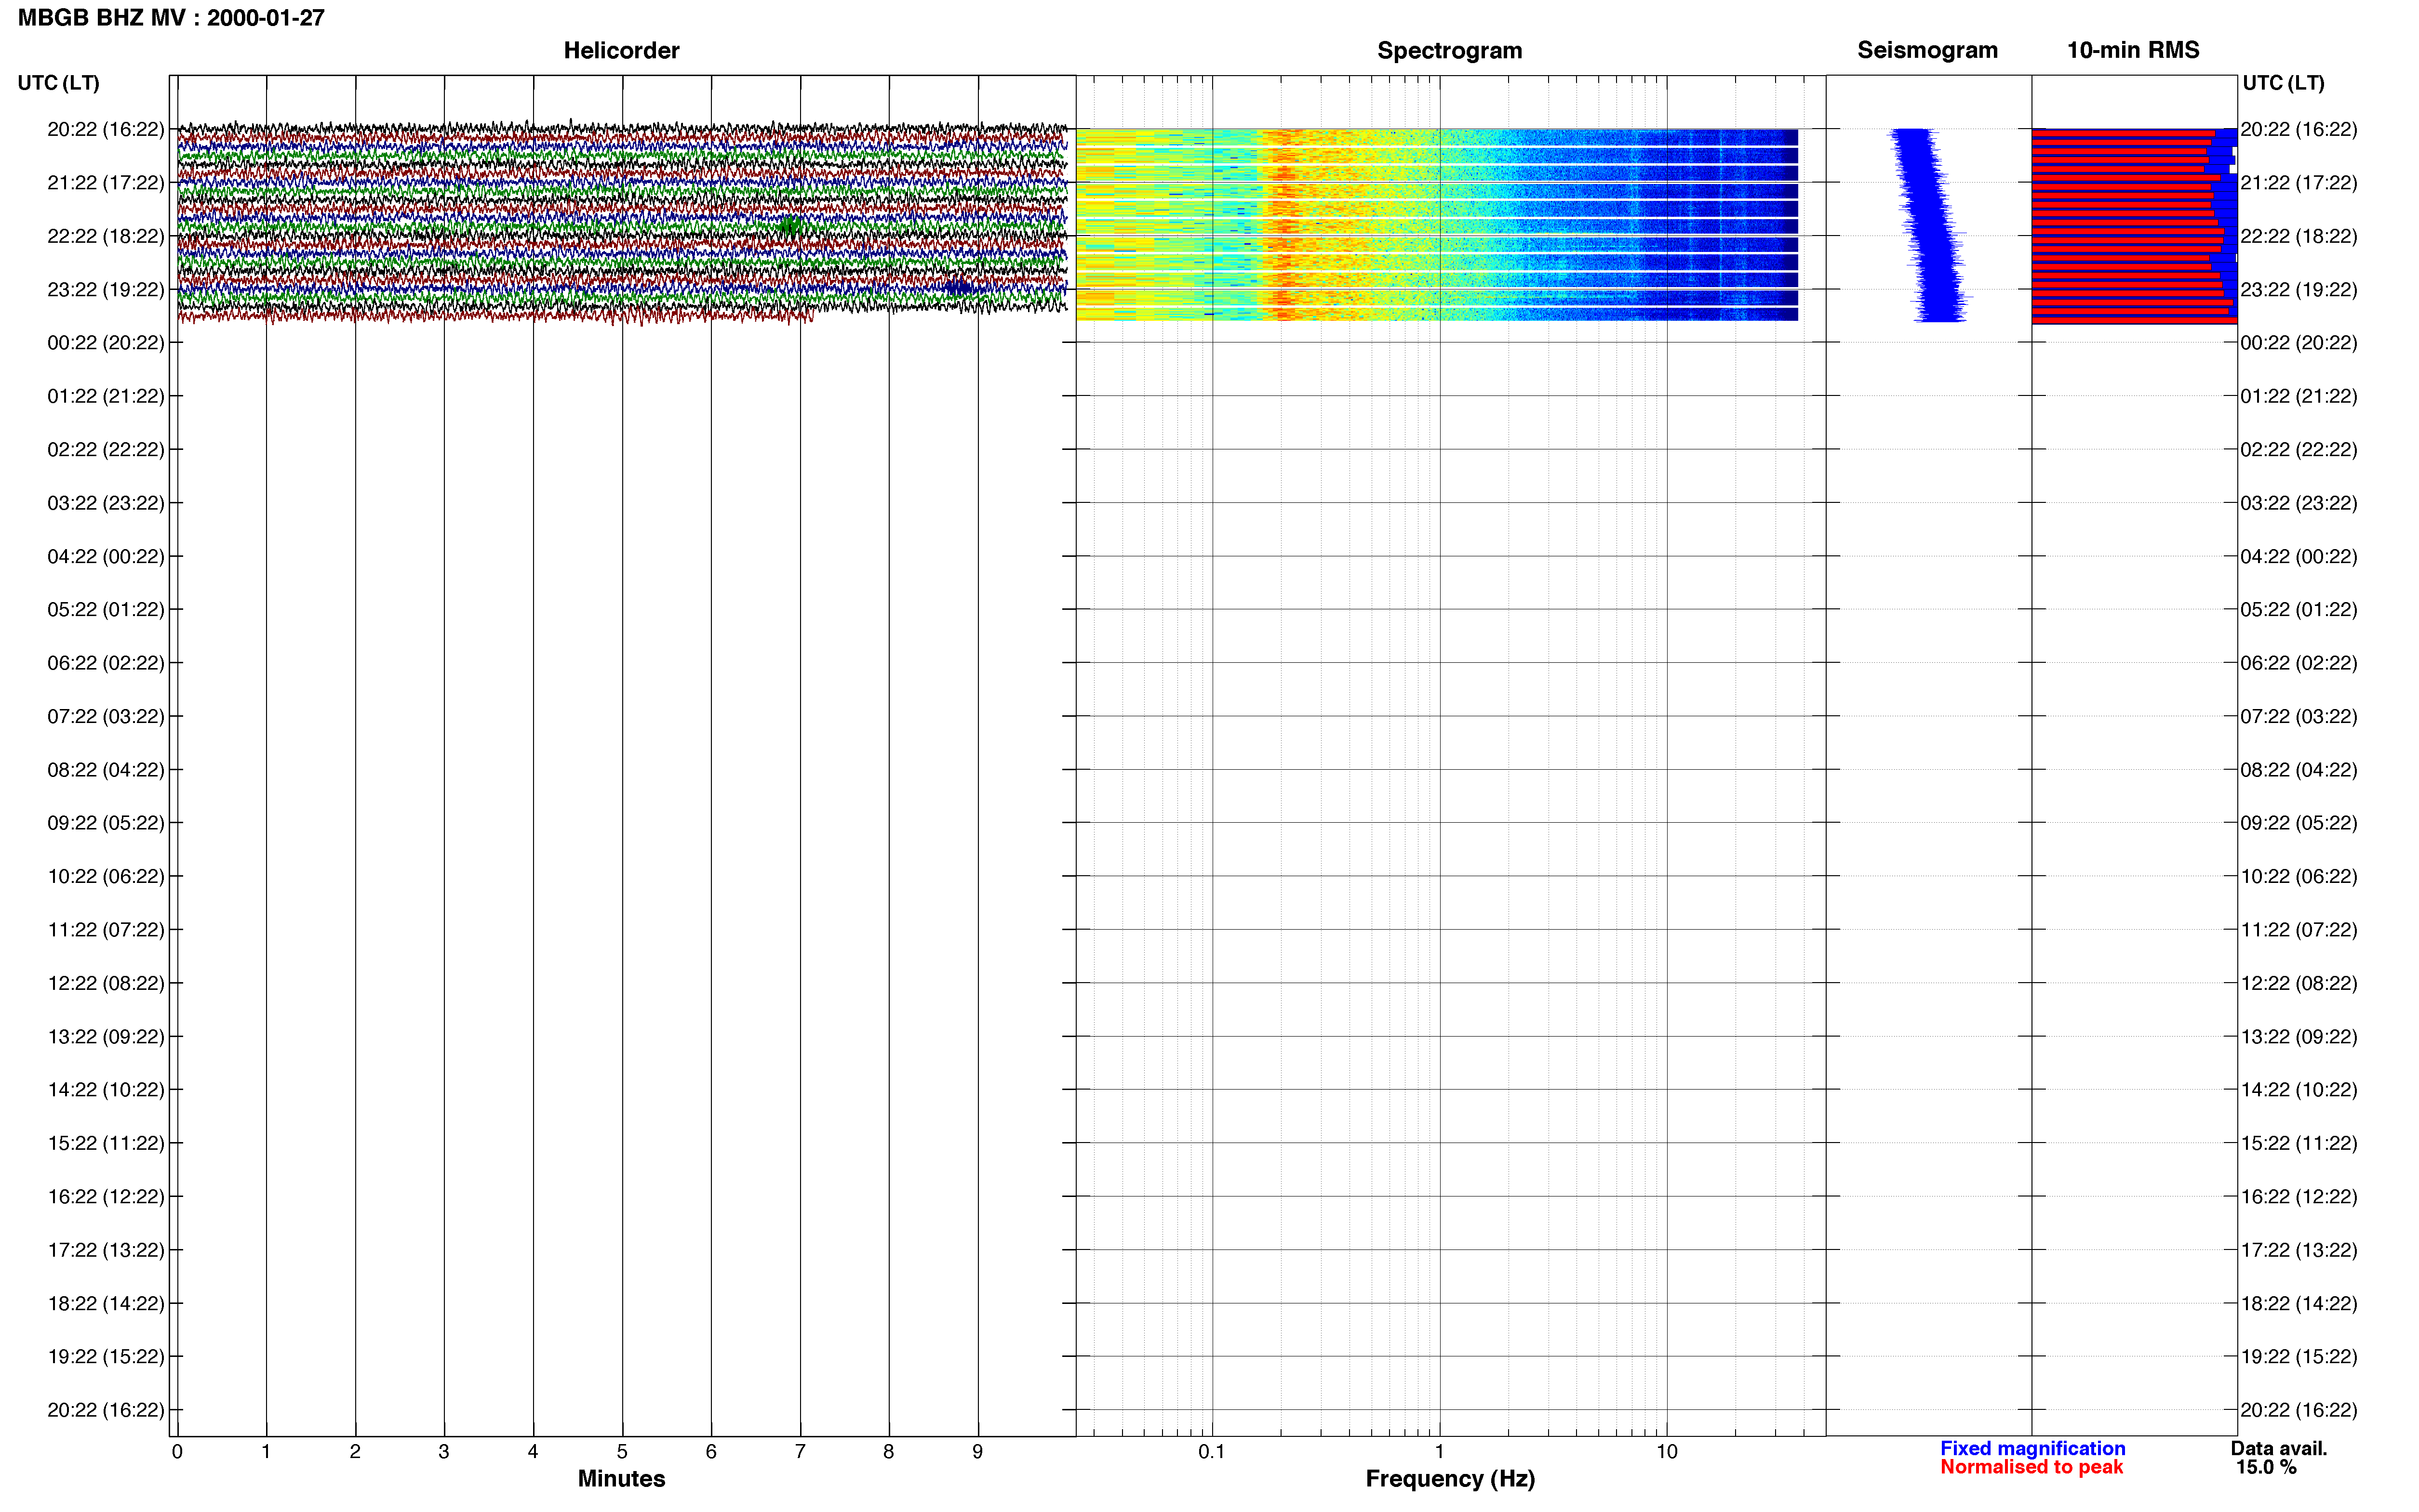
Task: Click left time label '15:22 (11:22)'
Action: click(106, 1143)
